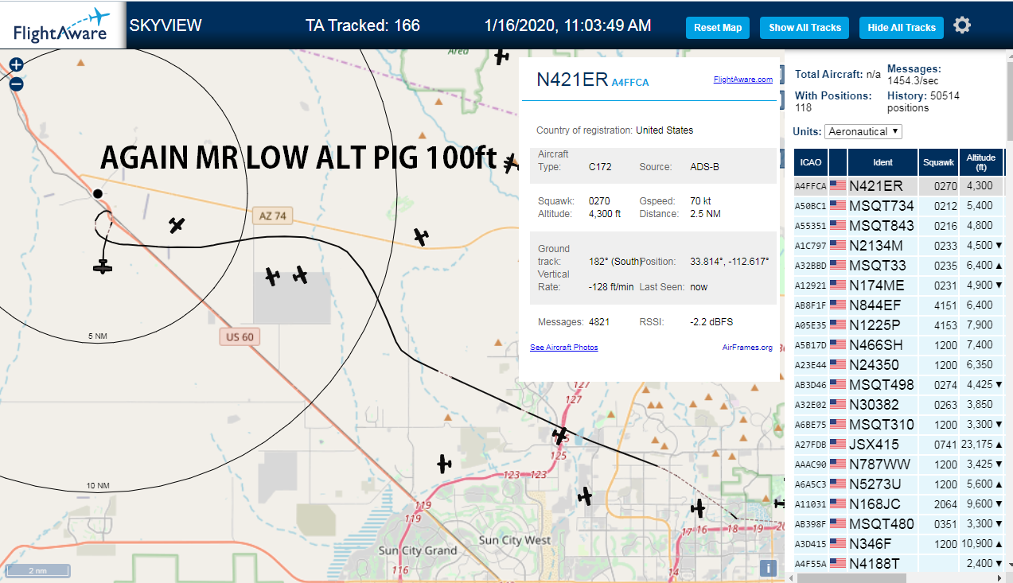
Task: Click aircraft icon near road marker 125
Action: pyautogui.click(x=561, y=436)
